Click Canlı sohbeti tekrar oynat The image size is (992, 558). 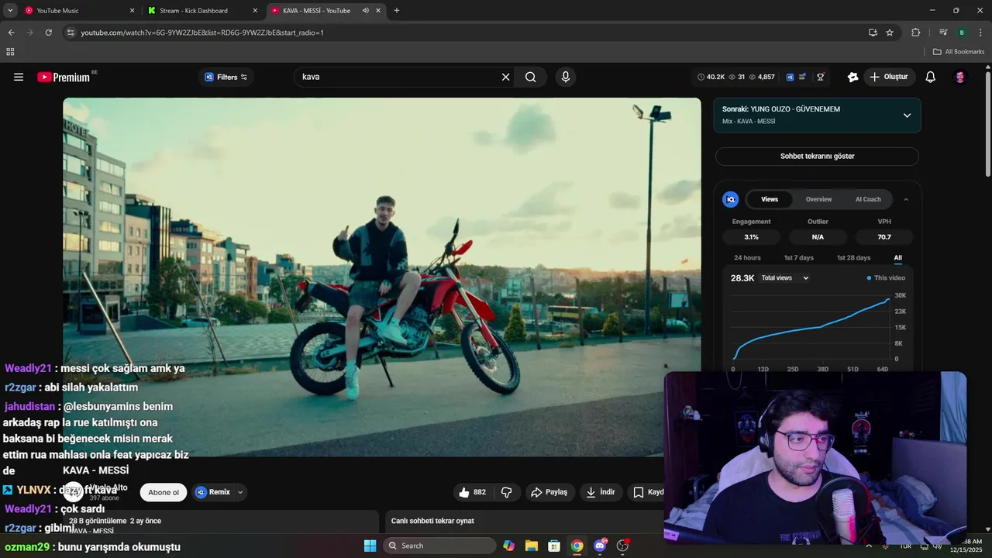click(x=432, y=521)
